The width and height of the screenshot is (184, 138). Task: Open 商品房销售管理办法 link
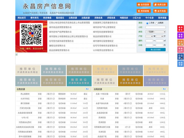pyautogui.click(x=102, y=36)
